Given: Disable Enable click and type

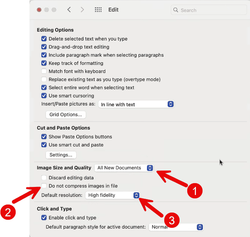Looking at the screenshot, I should [x=44, y=218].
